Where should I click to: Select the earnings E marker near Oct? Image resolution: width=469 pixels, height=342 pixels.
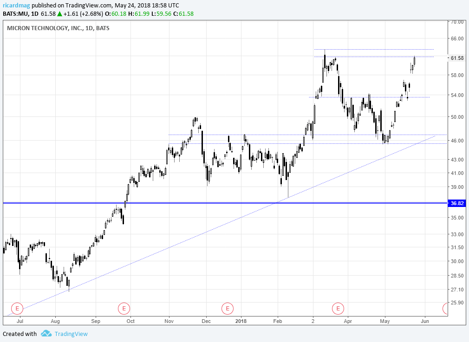[x=124, y=309]
